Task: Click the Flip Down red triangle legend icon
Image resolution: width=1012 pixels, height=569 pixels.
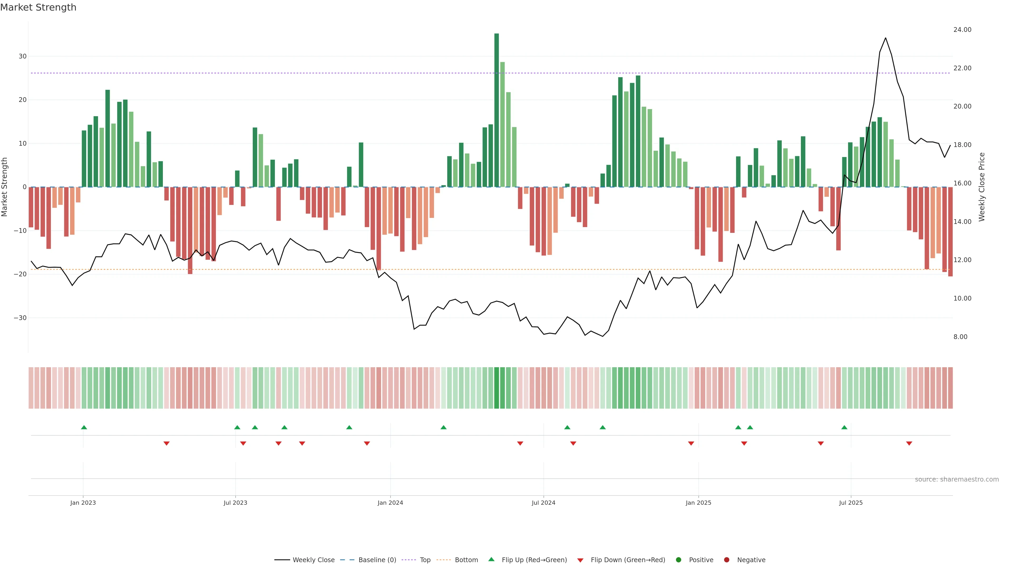Action: [x=580, y=560]
